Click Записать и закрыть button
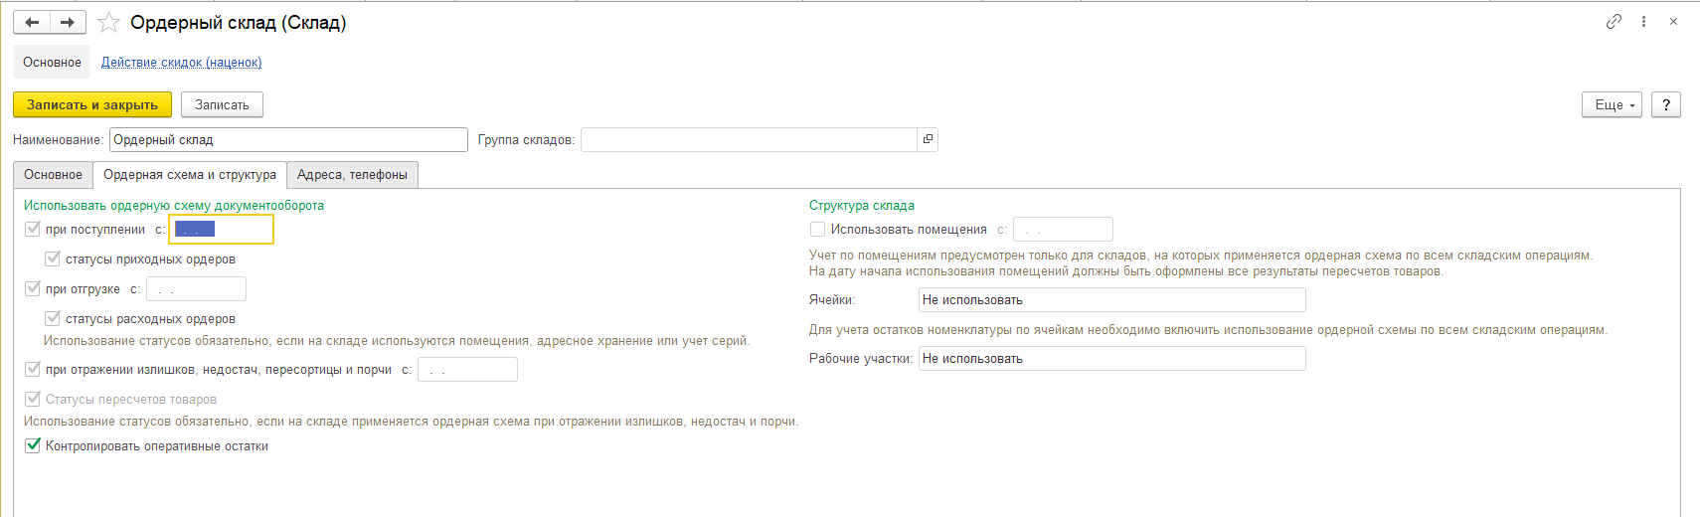Screen dimensions: 1700x517 point(92,104)
